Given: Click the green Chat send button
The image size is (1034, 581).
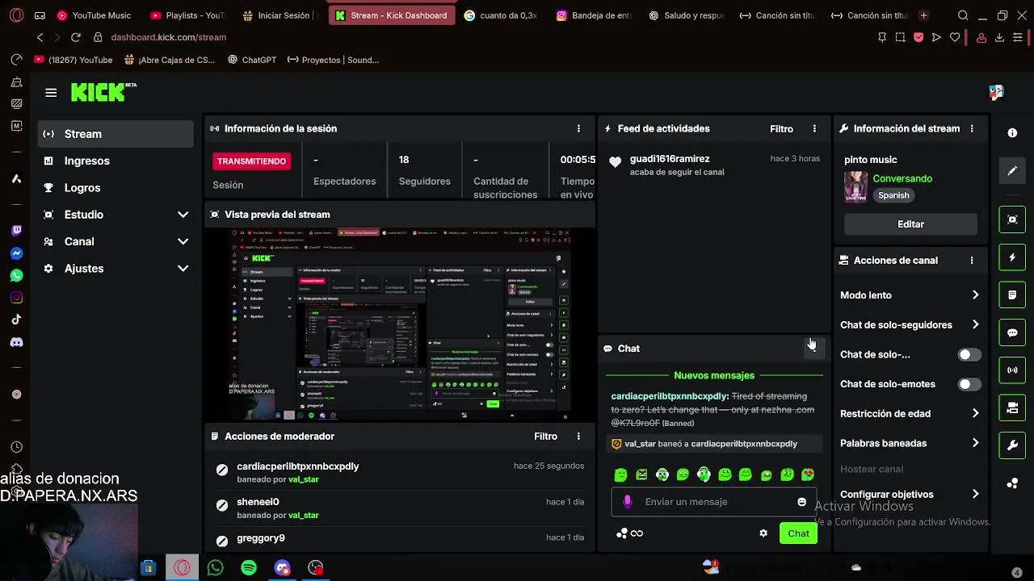Looking at the screenshot, I should point(798,533).
